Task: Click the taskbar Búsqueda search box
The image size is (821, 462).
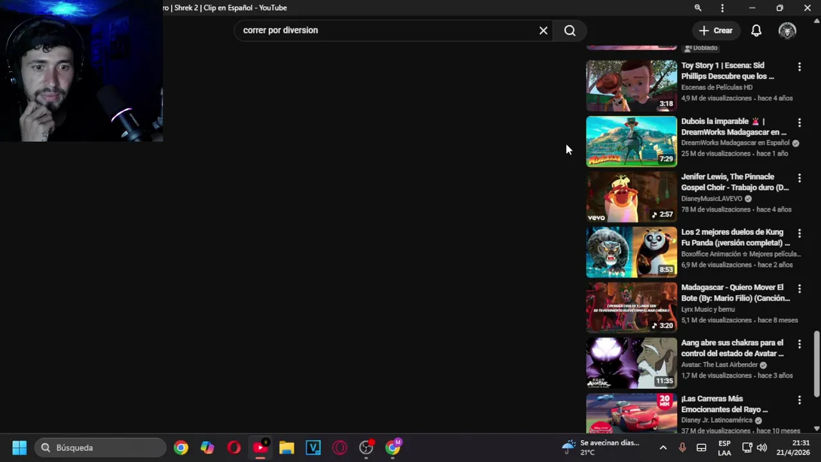Action: tap(101, 448)
